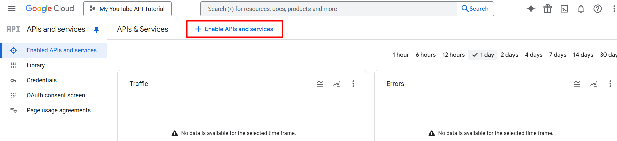
Task: Open the main navigation hamburger menu
Action: (12, 9)
